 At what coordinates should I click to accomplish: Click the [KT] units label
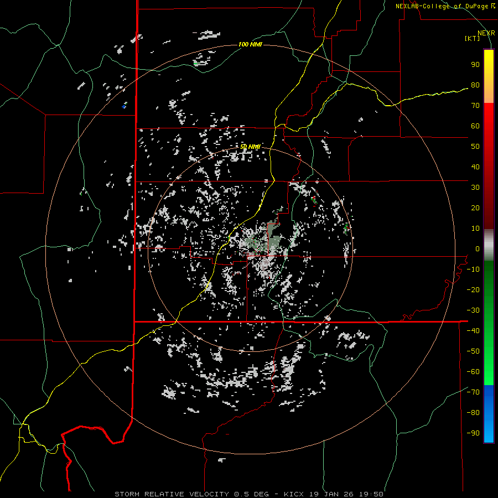pos(473,38)
